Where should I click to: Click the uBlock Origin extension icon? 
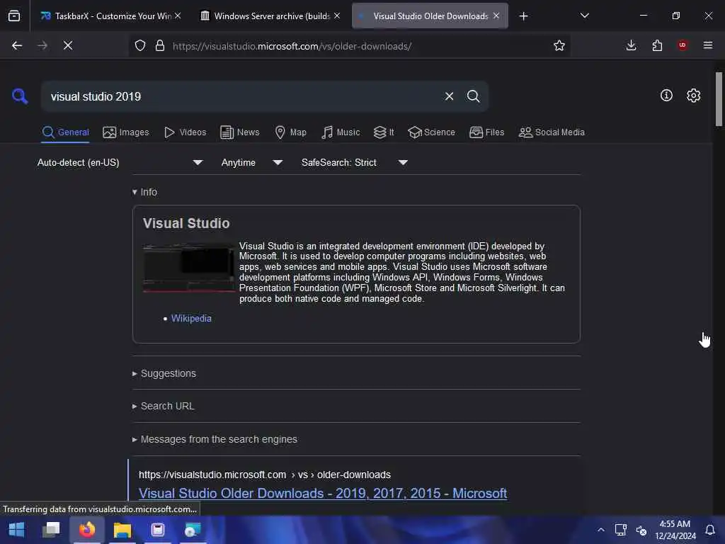682,45
